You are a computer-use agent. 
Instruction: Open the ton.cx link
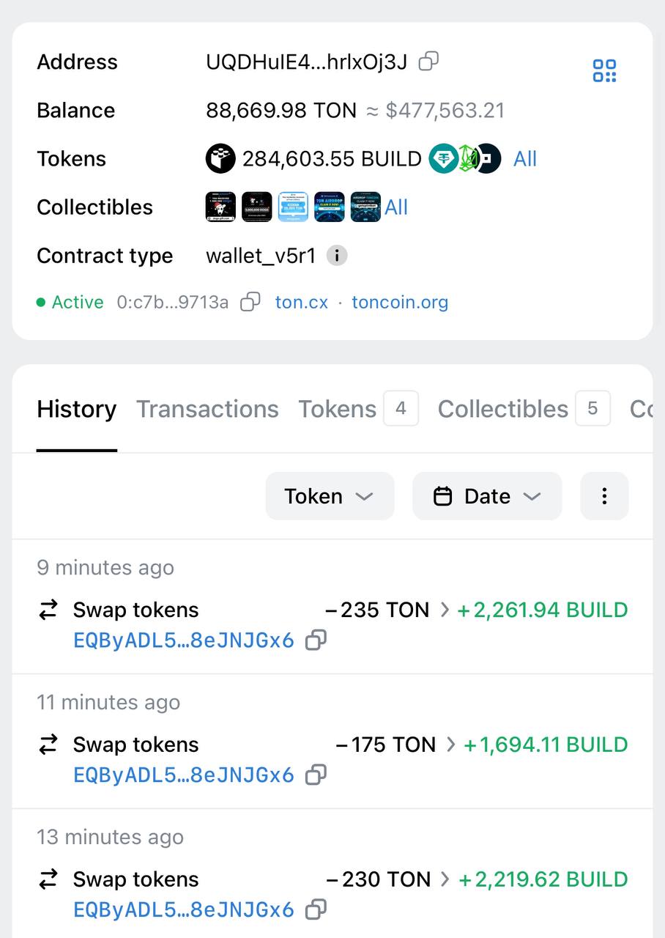click(302, 302)
